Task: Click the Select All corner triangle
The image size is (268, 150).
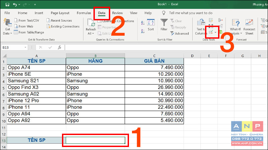Action: pos(4,56)
